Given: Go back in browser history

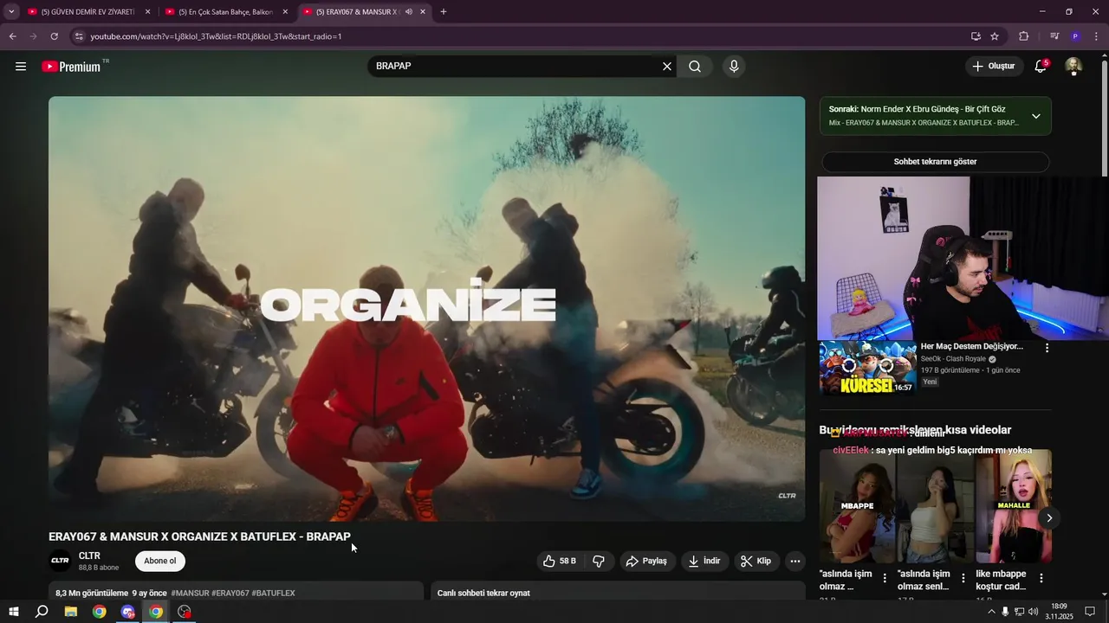Looking at the screenshot, I should point(13,36).
